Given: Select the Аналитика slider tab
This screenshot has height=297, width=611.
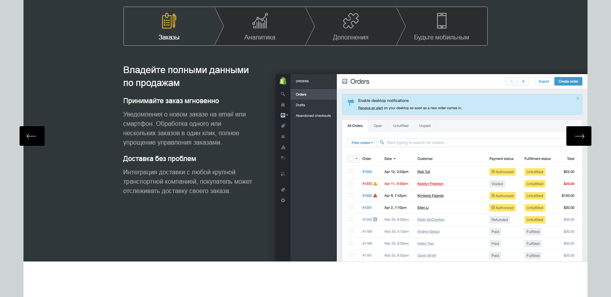Looking at the screenshot, I should (260, 26).
